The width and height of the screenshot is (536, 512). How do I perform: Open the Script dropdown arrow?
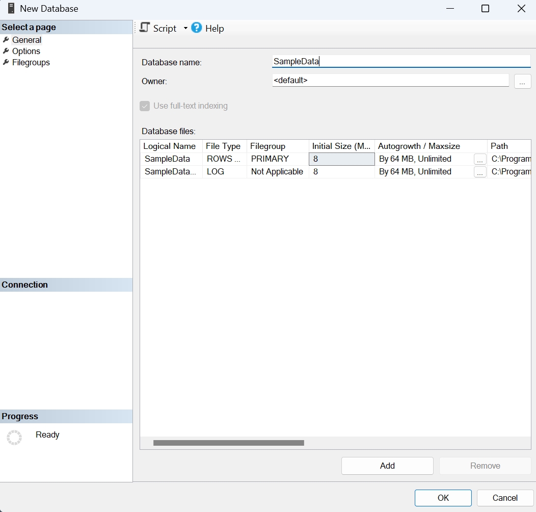click(x=185, y=29)
